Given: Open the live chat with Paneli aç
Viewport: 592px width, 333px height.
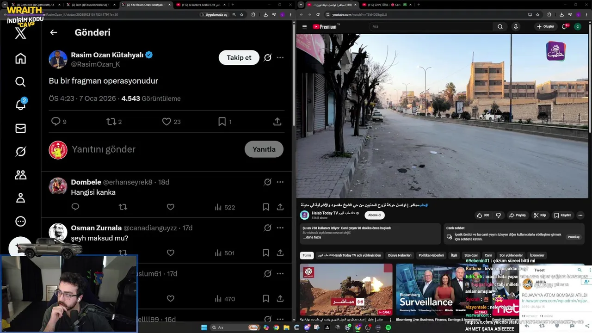Looking at the screenshot, I should point(573,237).
